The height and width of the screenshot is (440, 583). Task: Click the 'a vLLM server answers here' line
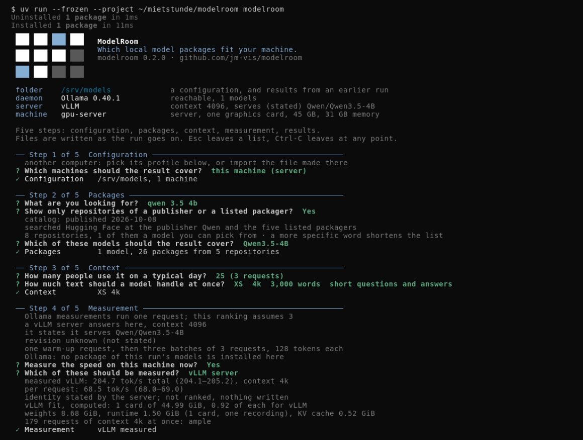115,325
